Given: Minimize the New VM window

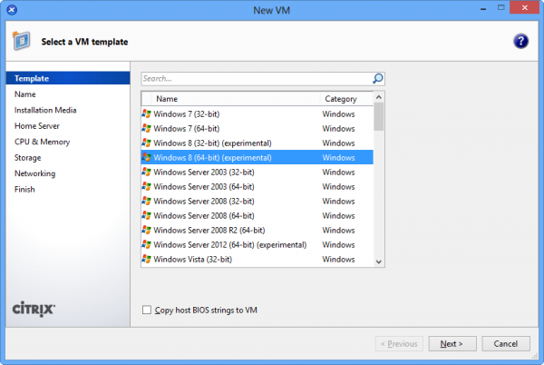Looking at the screenshot, I should pyautogui.click(x=483, y=8).
